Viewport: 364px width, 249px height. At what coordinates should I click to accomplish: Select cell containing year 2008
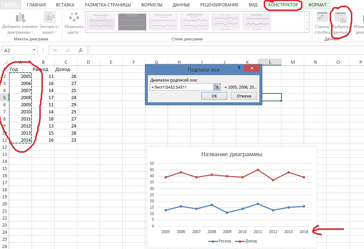pos(21,97)
